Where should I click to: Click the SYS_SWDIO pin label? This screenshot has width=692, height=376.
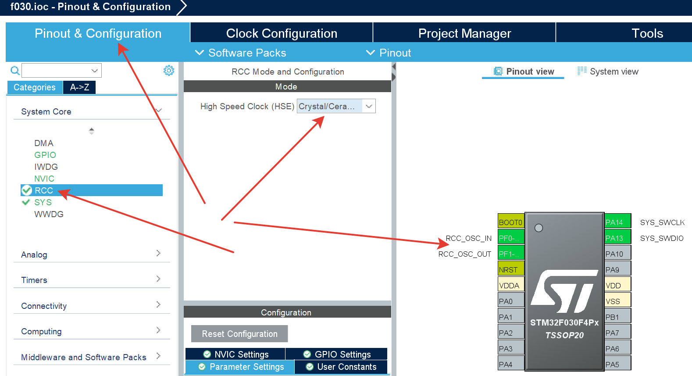(x=662, y=238)
